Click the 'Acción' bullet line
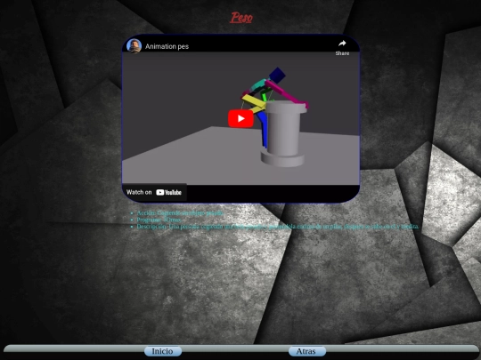Viewport: 481px width, 360px height. click(180, 212)
